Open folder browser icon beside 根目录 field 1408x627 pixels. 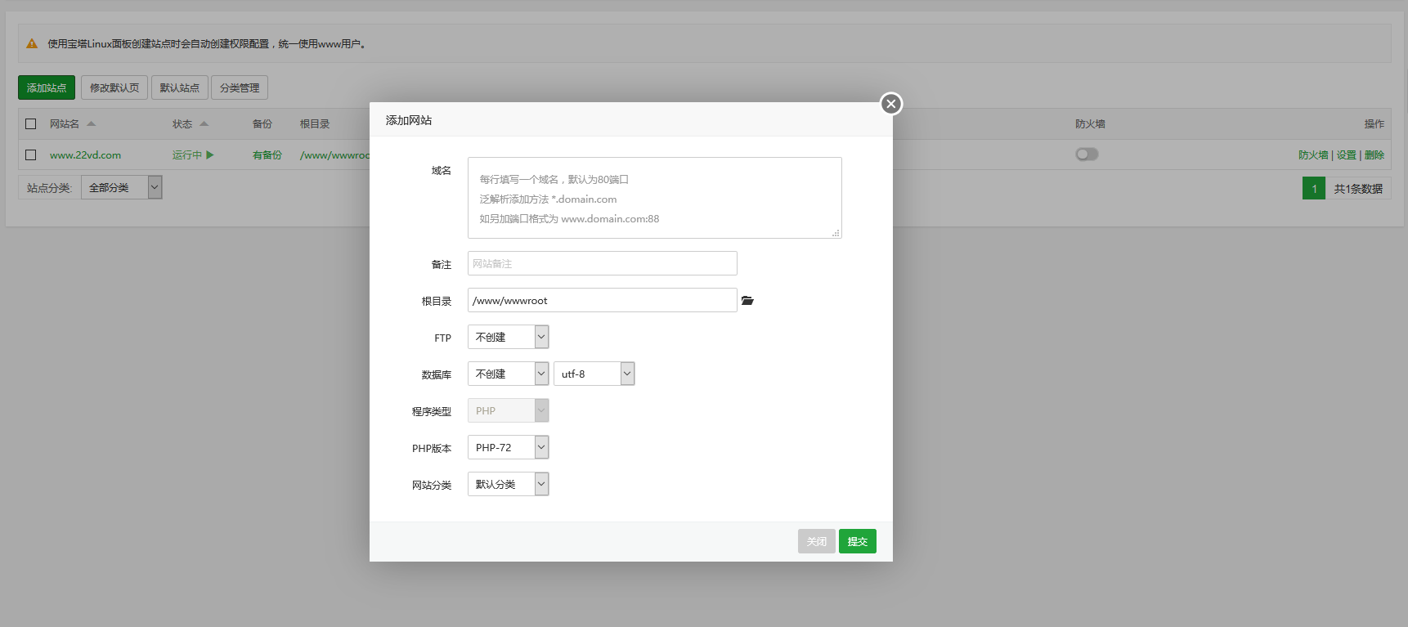[x=747, y=301]
